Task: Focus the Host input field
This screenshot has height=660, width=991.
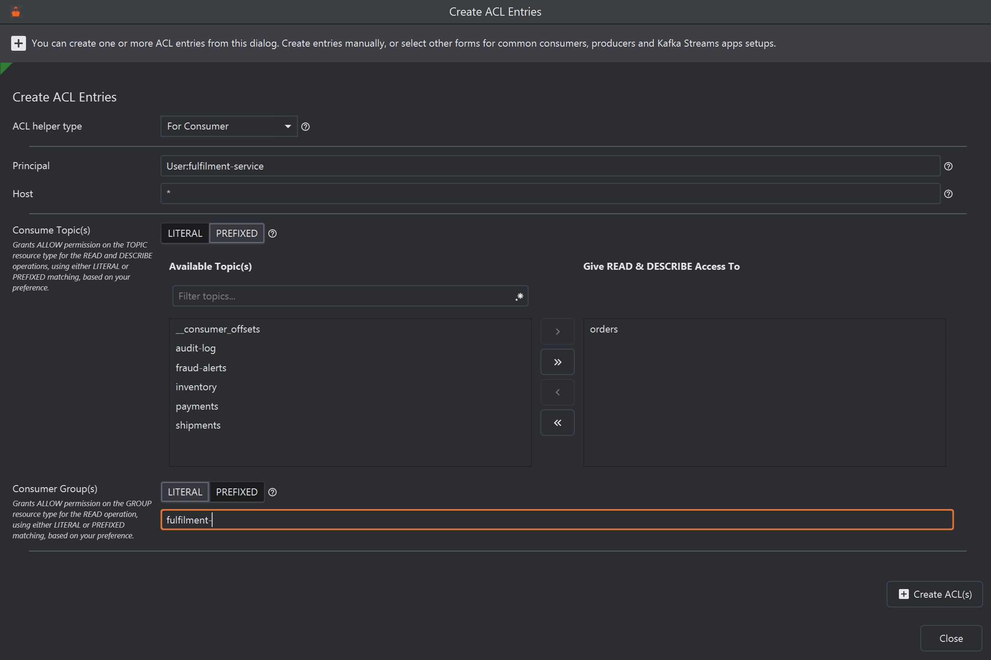Action: click(550, 194)
